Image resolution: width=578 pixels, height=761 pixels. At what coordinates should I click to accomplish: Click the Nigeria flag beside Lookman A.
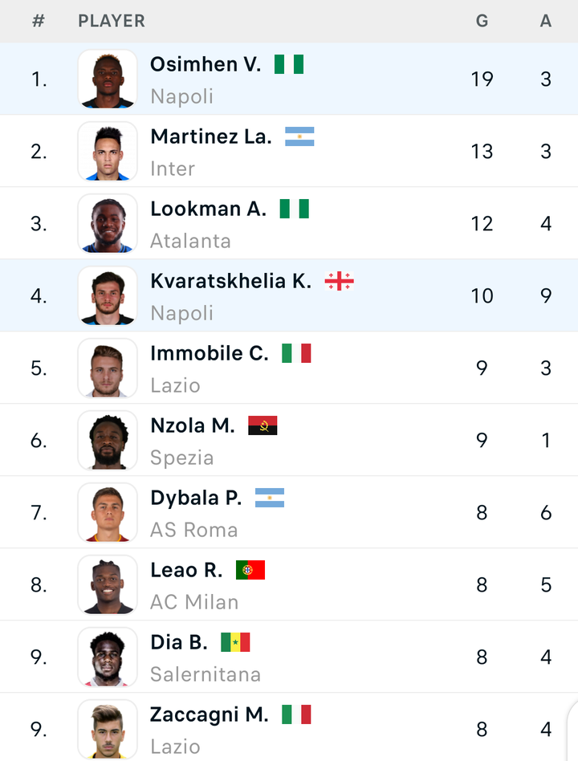295,209
